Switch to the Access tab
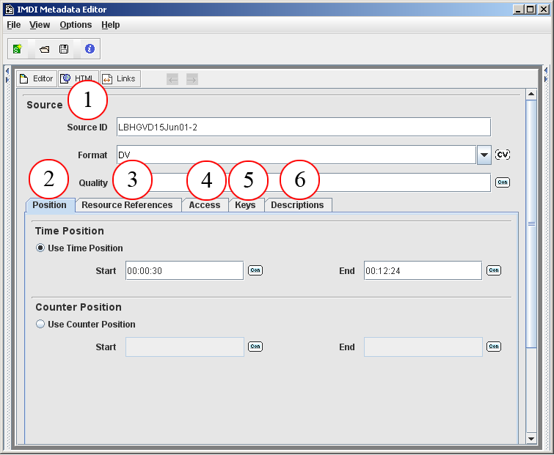 click(205, 205)
